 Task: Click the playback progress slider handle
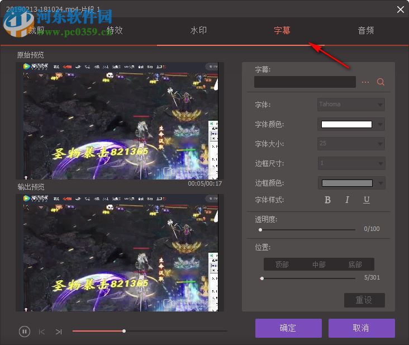124,331
